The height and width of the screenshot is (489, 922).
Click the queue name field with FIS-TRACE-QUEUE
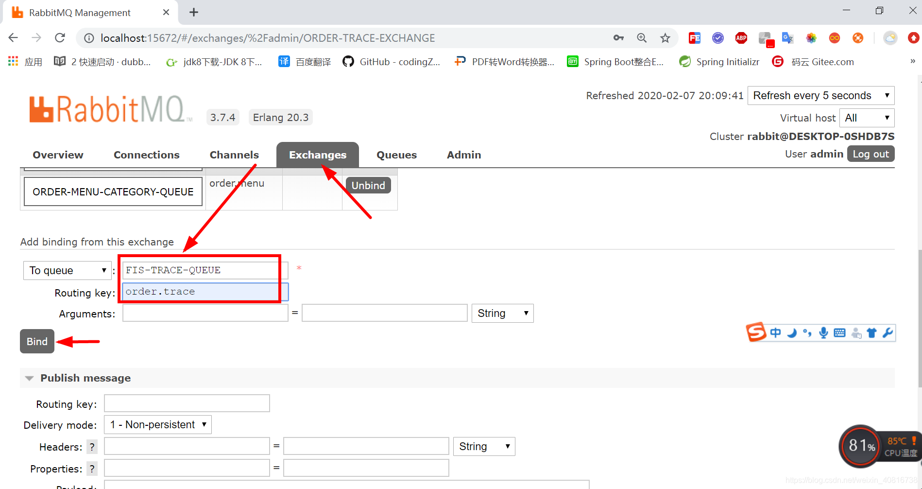pos(205,270)
